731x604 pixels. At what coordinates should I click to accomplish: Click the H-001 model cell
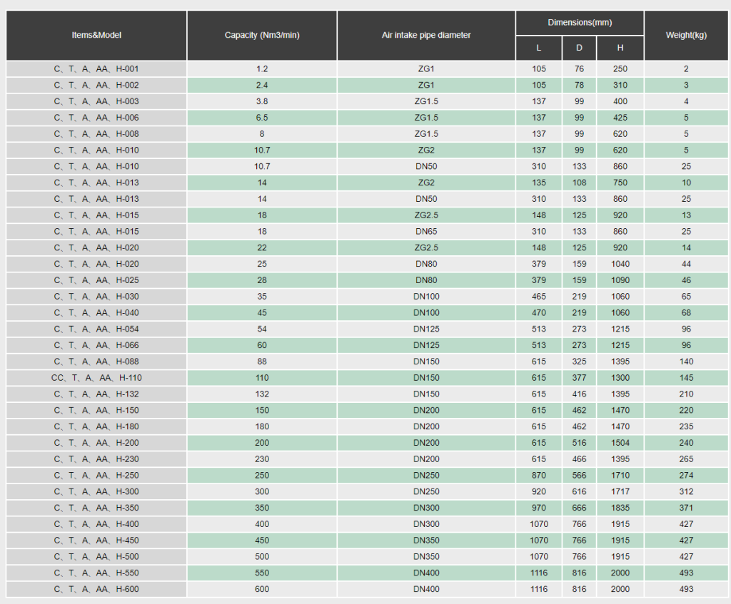pyautogui.click(x=96, y=69)
